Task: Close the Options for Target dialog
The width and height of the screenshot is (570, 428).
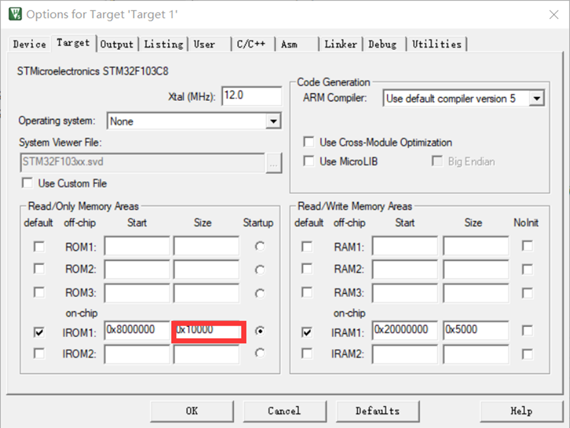Action: [x=554, y=15]
